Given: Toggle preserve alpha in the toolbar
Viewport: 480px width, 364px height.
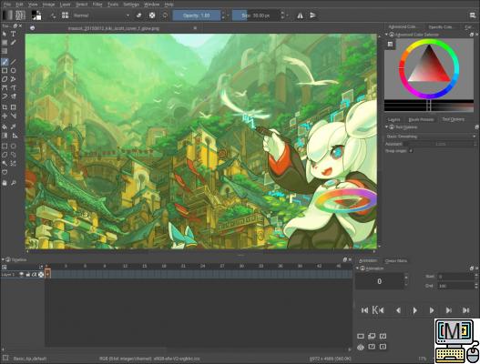Looking at the screenshot, I should pyautogui.click(x=152, y=15).
